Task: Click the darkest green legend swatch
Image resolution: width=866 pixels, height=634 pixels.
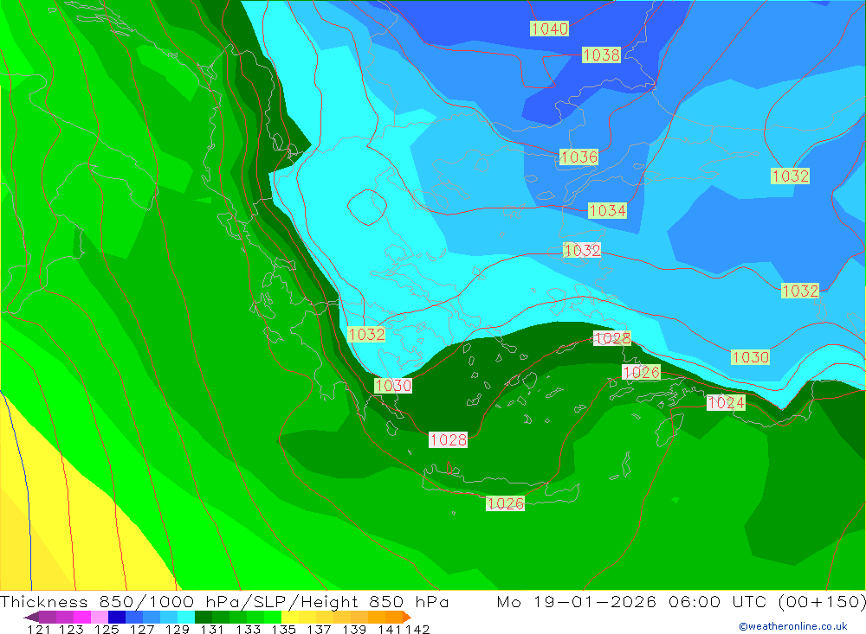Action: tap(204, 617)
